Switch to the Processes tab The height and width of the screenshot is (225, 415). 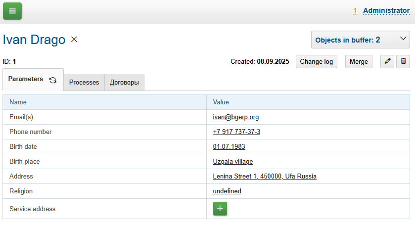[x=84, y=83]
